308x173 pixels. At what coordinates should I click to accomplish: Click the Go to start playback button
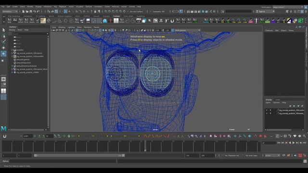[279, 143]
